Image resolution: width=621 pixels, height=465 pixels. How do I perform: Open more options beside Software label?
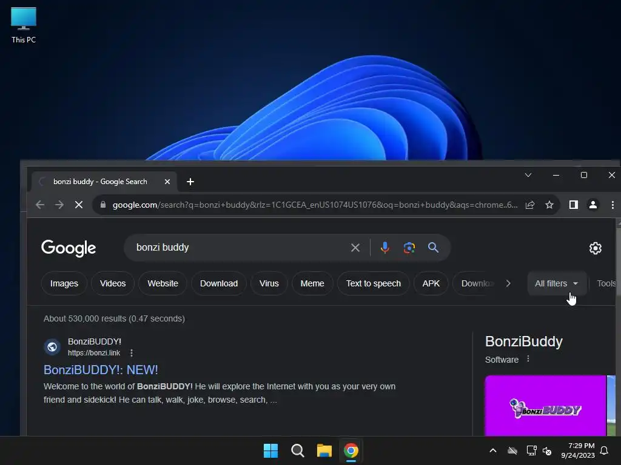click(528, 359)
